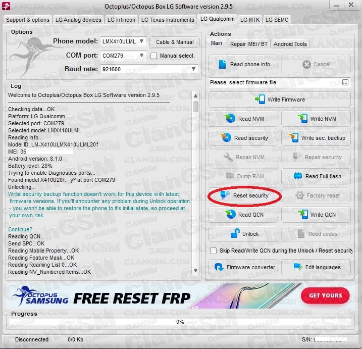Click '0/0 Kb' status bar entry

tap(76, 339)
